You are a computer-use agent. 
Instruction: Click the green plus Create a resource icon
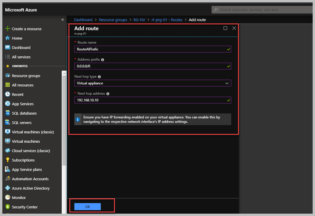8,28
